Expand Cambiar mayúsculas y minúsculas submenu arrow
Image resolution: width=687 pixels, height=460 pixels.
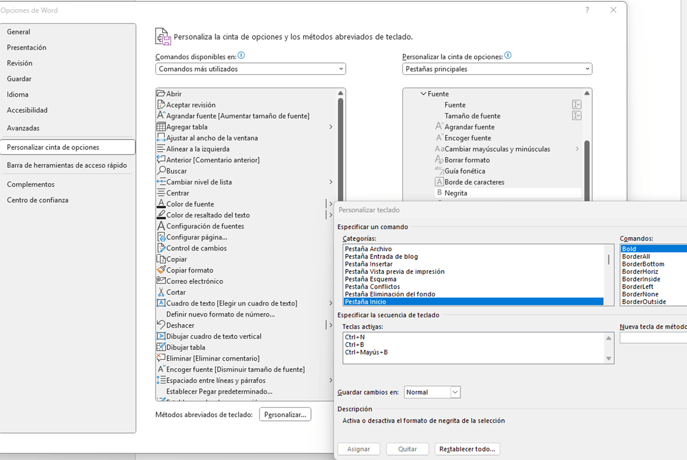(x=577, y=149)
